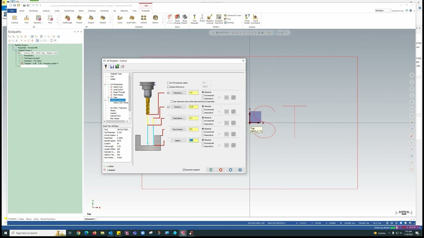This screenshot has height=238, width=424.
Task: Switch to Levels tab at panel bottom
Action: click(x=36, y=219)
